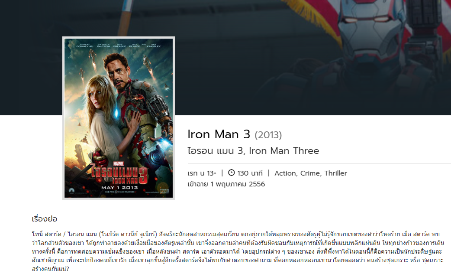
Task: Click the synopsis paragraph text
Action: pos(238,251)
